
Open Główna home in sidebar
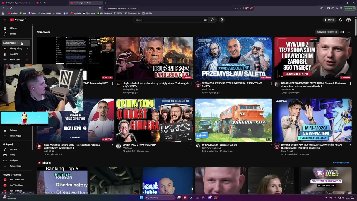tap(16, 28)
